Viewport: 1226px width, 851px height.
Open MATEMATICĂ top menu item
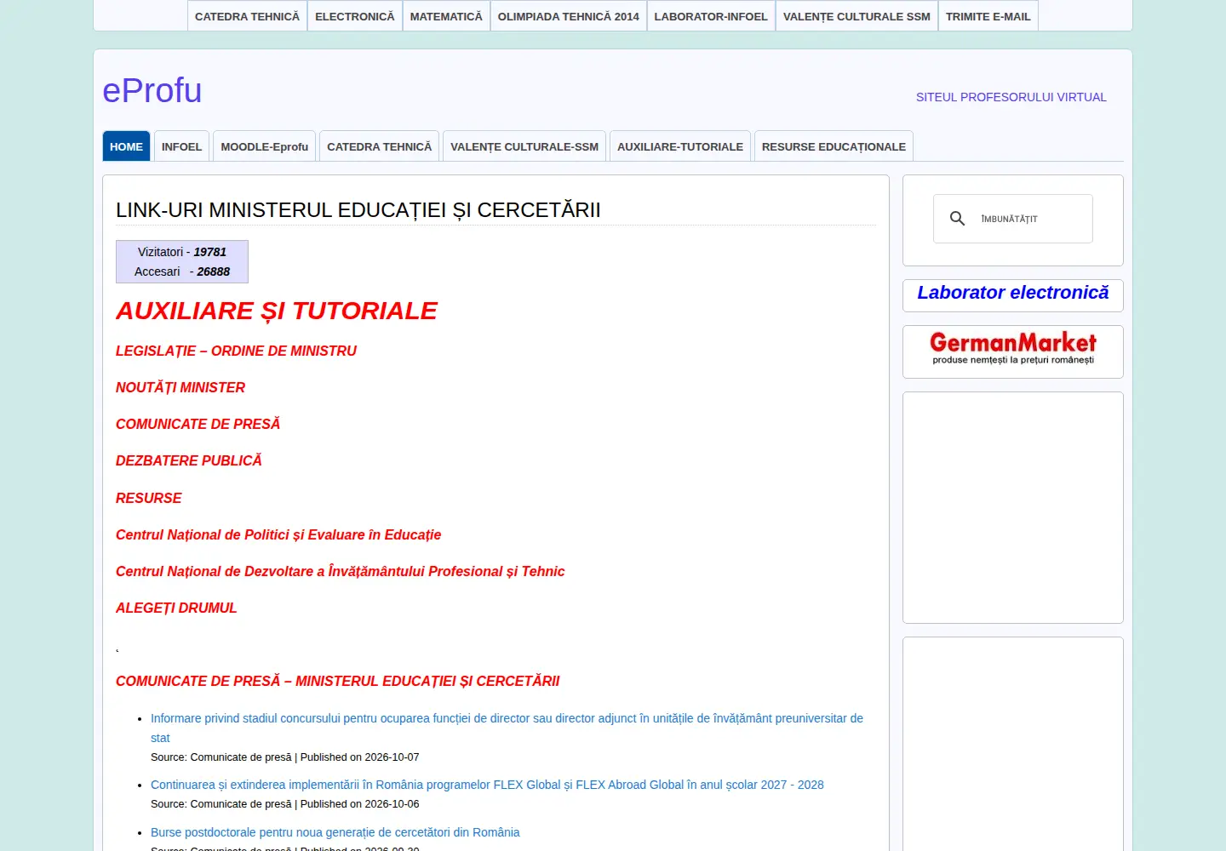coord(446,16)
